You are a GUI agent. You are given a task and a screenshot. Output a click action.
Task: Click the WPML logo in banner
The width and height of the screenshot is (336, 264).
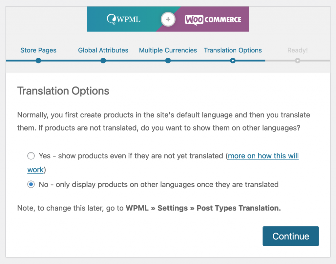tap(123, 19)
